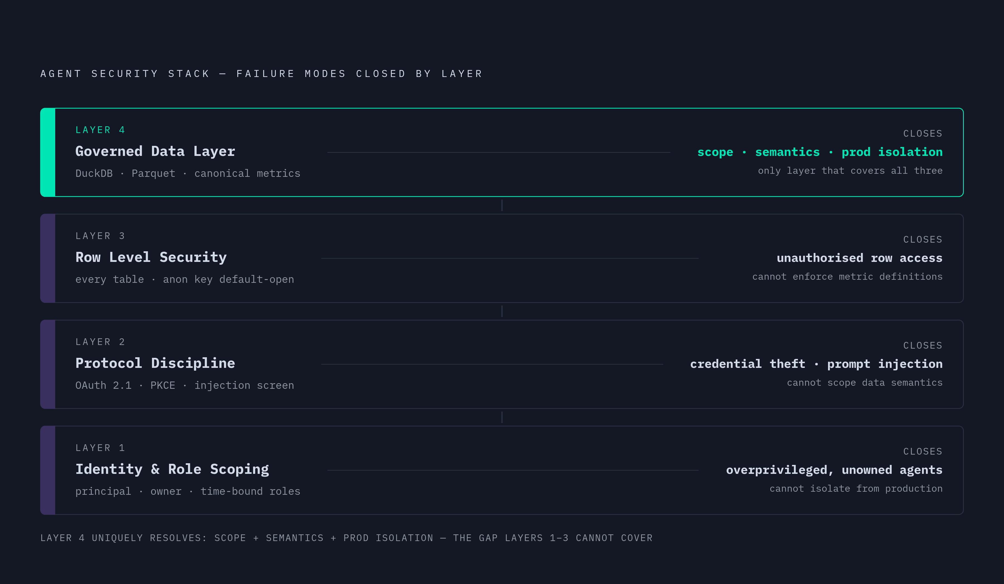Select the Identity & Role Scoping title

click(172, 469)
